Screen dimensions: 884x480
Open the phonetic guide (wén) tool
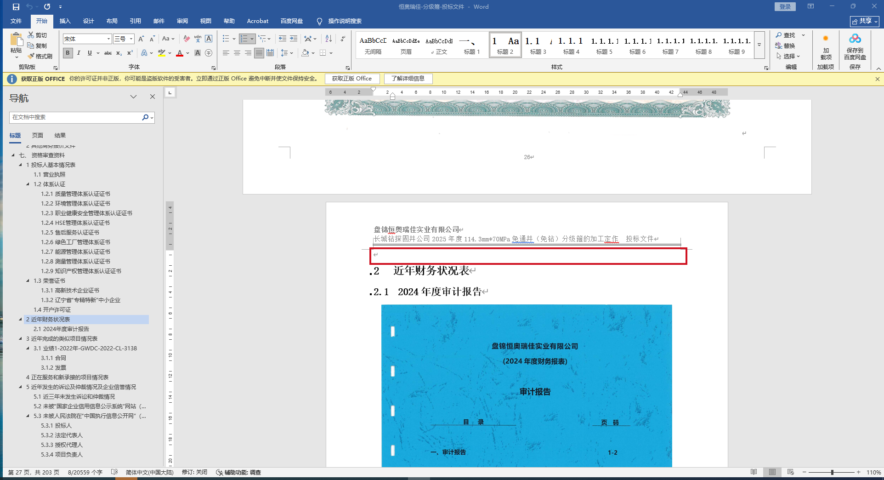tap(198, 39)
